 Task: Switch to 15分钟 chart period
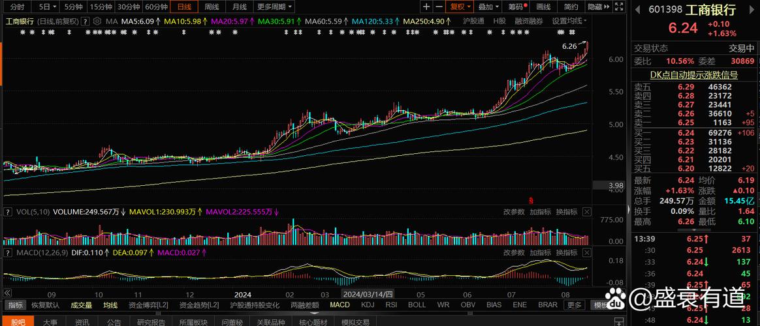pyautogui.click(x=101, y=7)
